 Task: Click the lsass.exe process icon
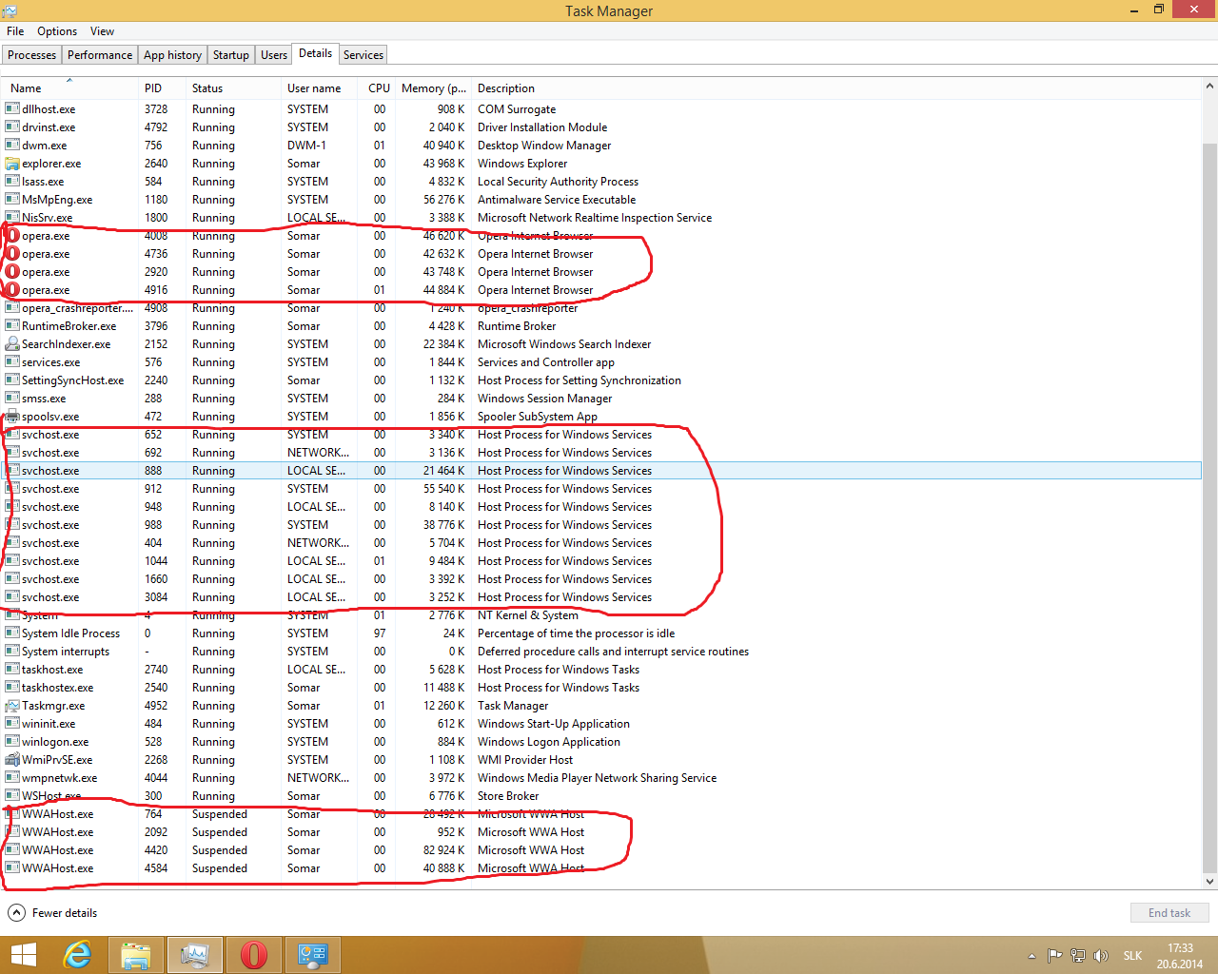point(12,182)
